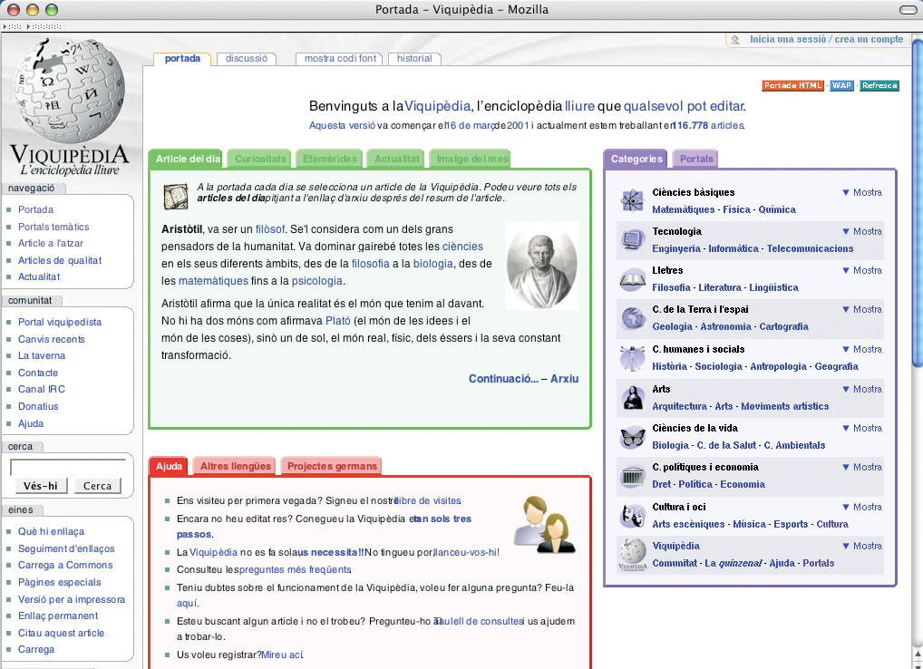This screenshot has height=669, width=923.
Task: Click the user icon beside Inicia una sessió
Action: pos(734,40)
